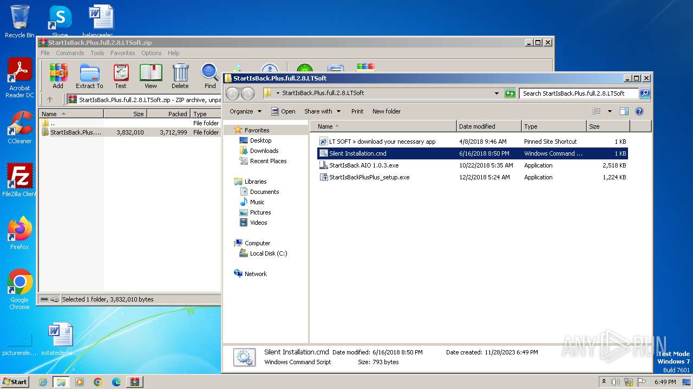Screen dimensions: 693x389
Task: Expand the Share with dropdown
Action: [323, 111]
